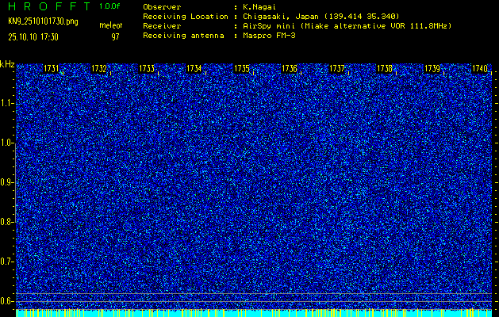Click the 1731 time marker
Image resolution: width=499 pixels, height=317 pixels.
click(51, 70)
